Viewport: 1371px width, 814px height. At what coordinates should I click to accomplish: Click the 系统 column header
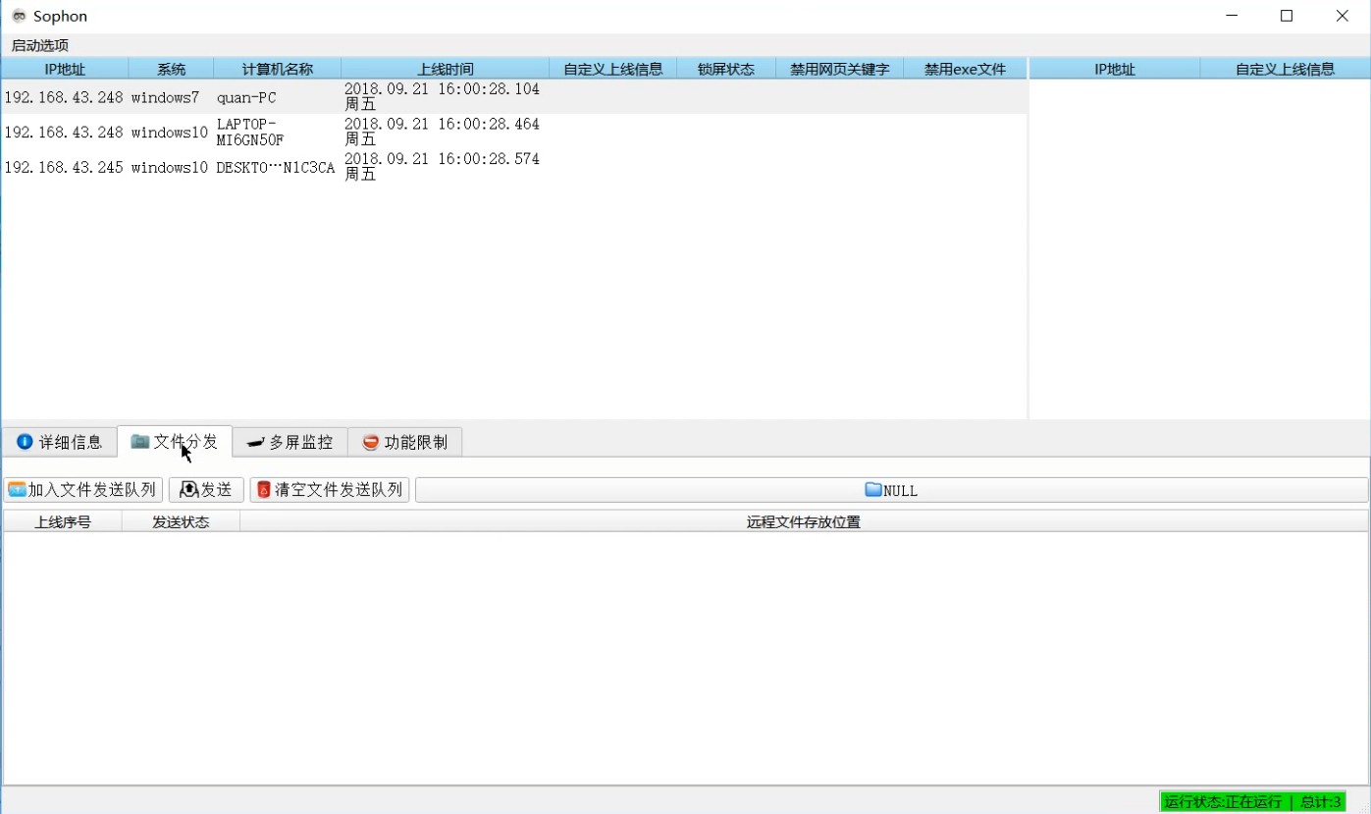point(171,69)
